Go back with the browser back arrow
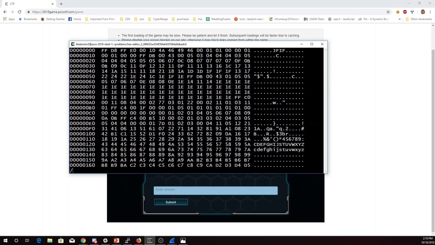This screenshot has height=245, width=435. click(5, 12)
